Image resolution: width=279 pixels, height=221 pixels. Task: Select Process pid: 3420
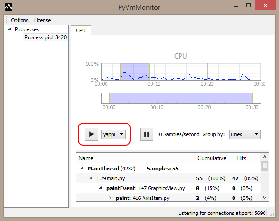45,37
